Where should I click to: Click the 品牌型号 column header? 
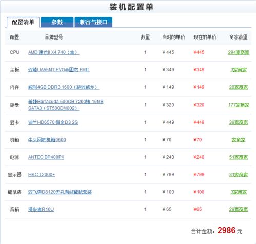coord(53,37)
